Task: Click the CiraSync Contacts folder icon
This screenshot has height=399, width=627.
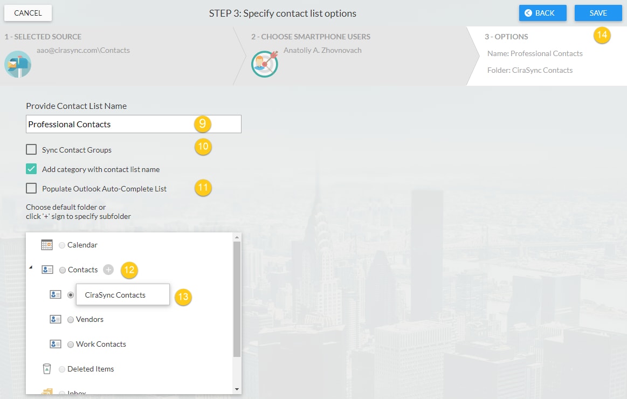Action: click(x=55, y=294)
